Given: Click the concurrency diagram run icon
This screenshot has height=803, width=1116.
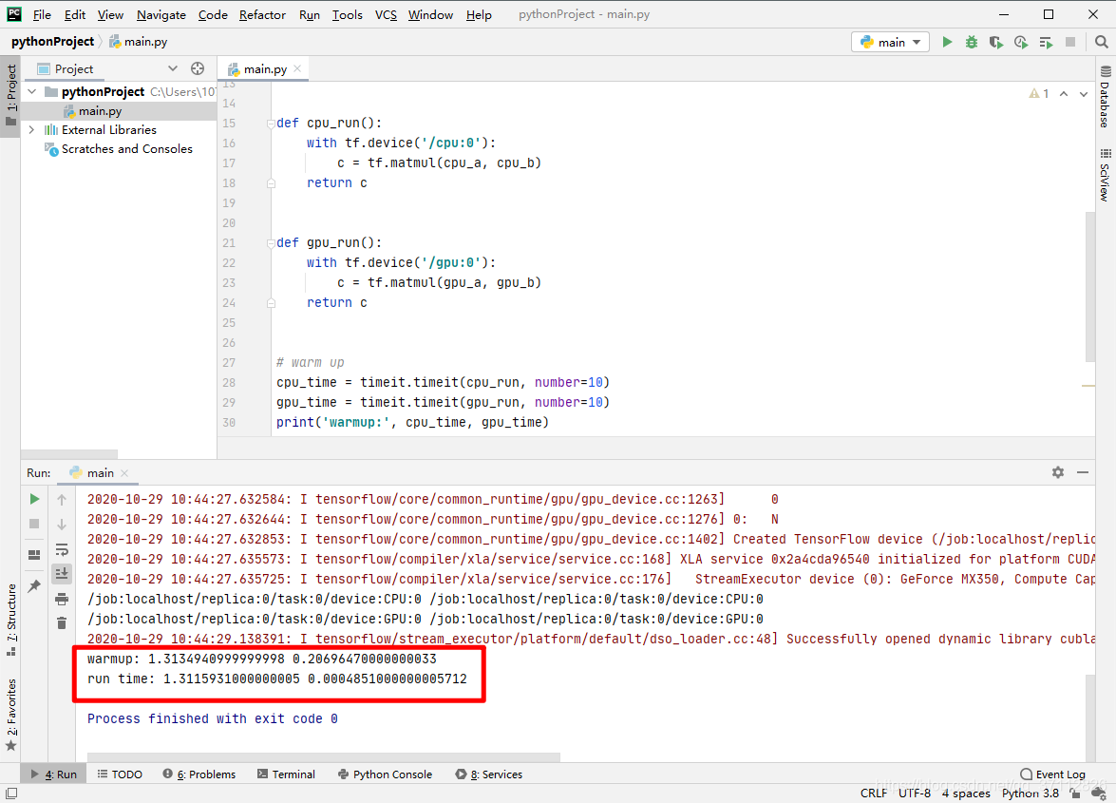Looking at the screenshot, I should (x=1046, y=43).
